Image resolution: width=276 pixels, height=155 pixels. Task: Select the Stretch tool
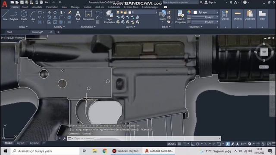point(49,22)
